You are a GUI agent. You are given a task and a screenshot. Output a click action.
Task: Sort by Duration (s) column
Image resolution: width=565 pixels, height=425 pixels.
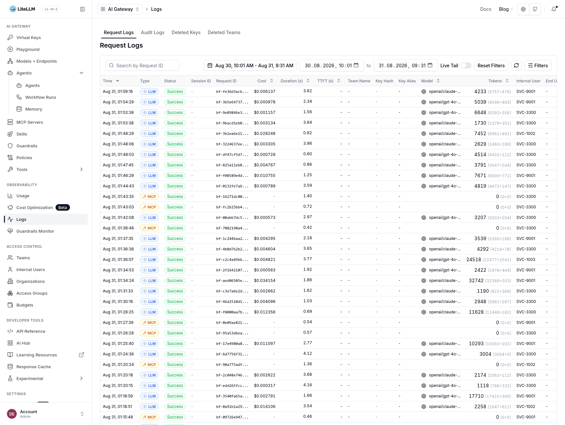[295, 81]
